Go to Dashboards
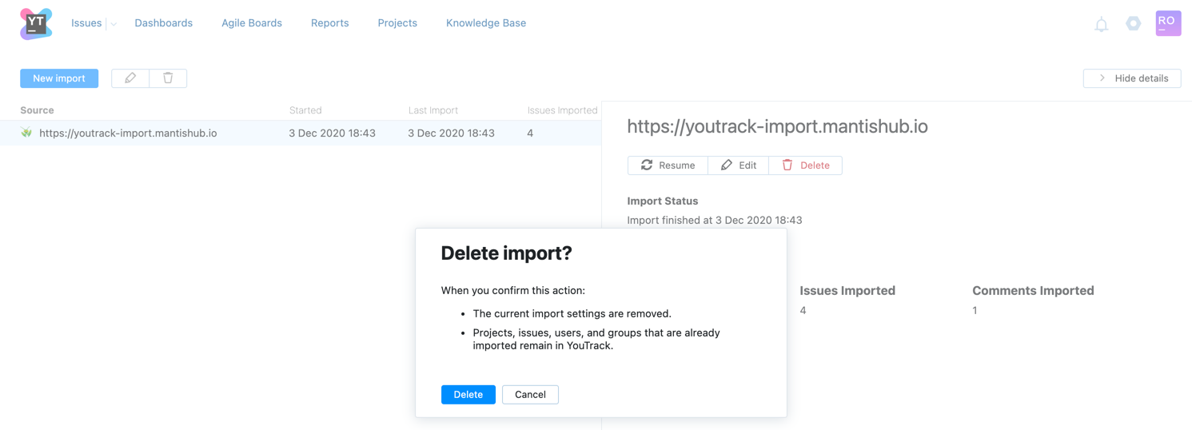 [x=163, y=23]
